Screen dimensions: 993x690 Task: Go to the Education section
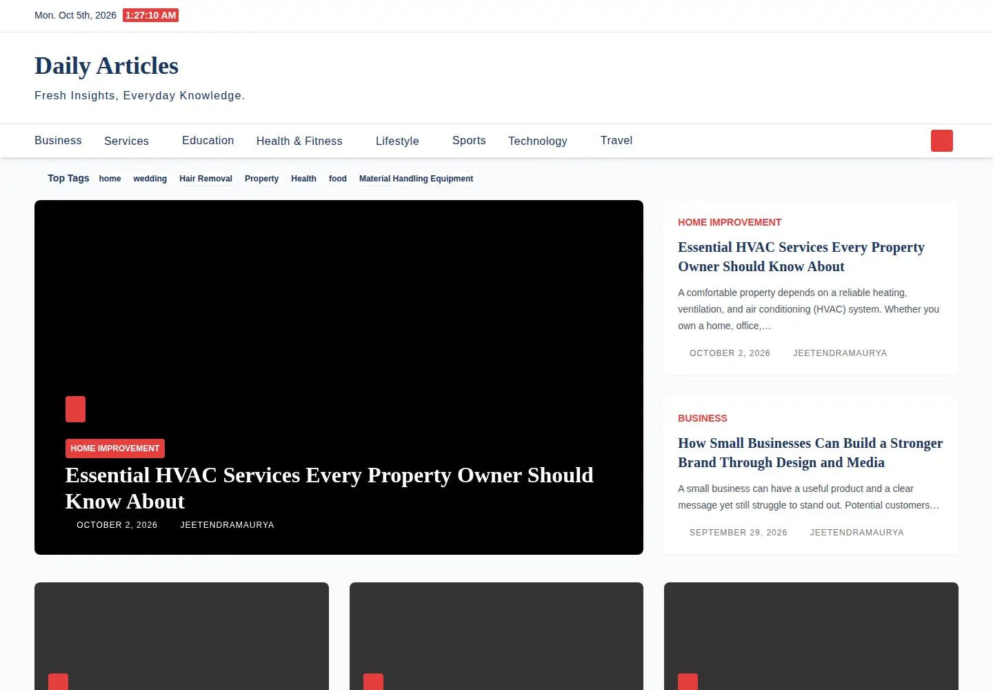click(x=208, y=140)
